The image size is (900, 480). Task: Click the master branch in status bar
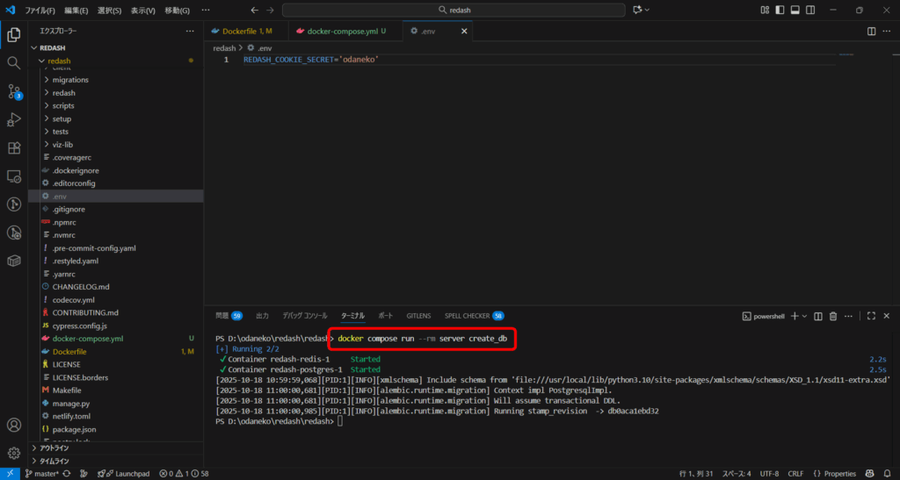click(40, 474)
